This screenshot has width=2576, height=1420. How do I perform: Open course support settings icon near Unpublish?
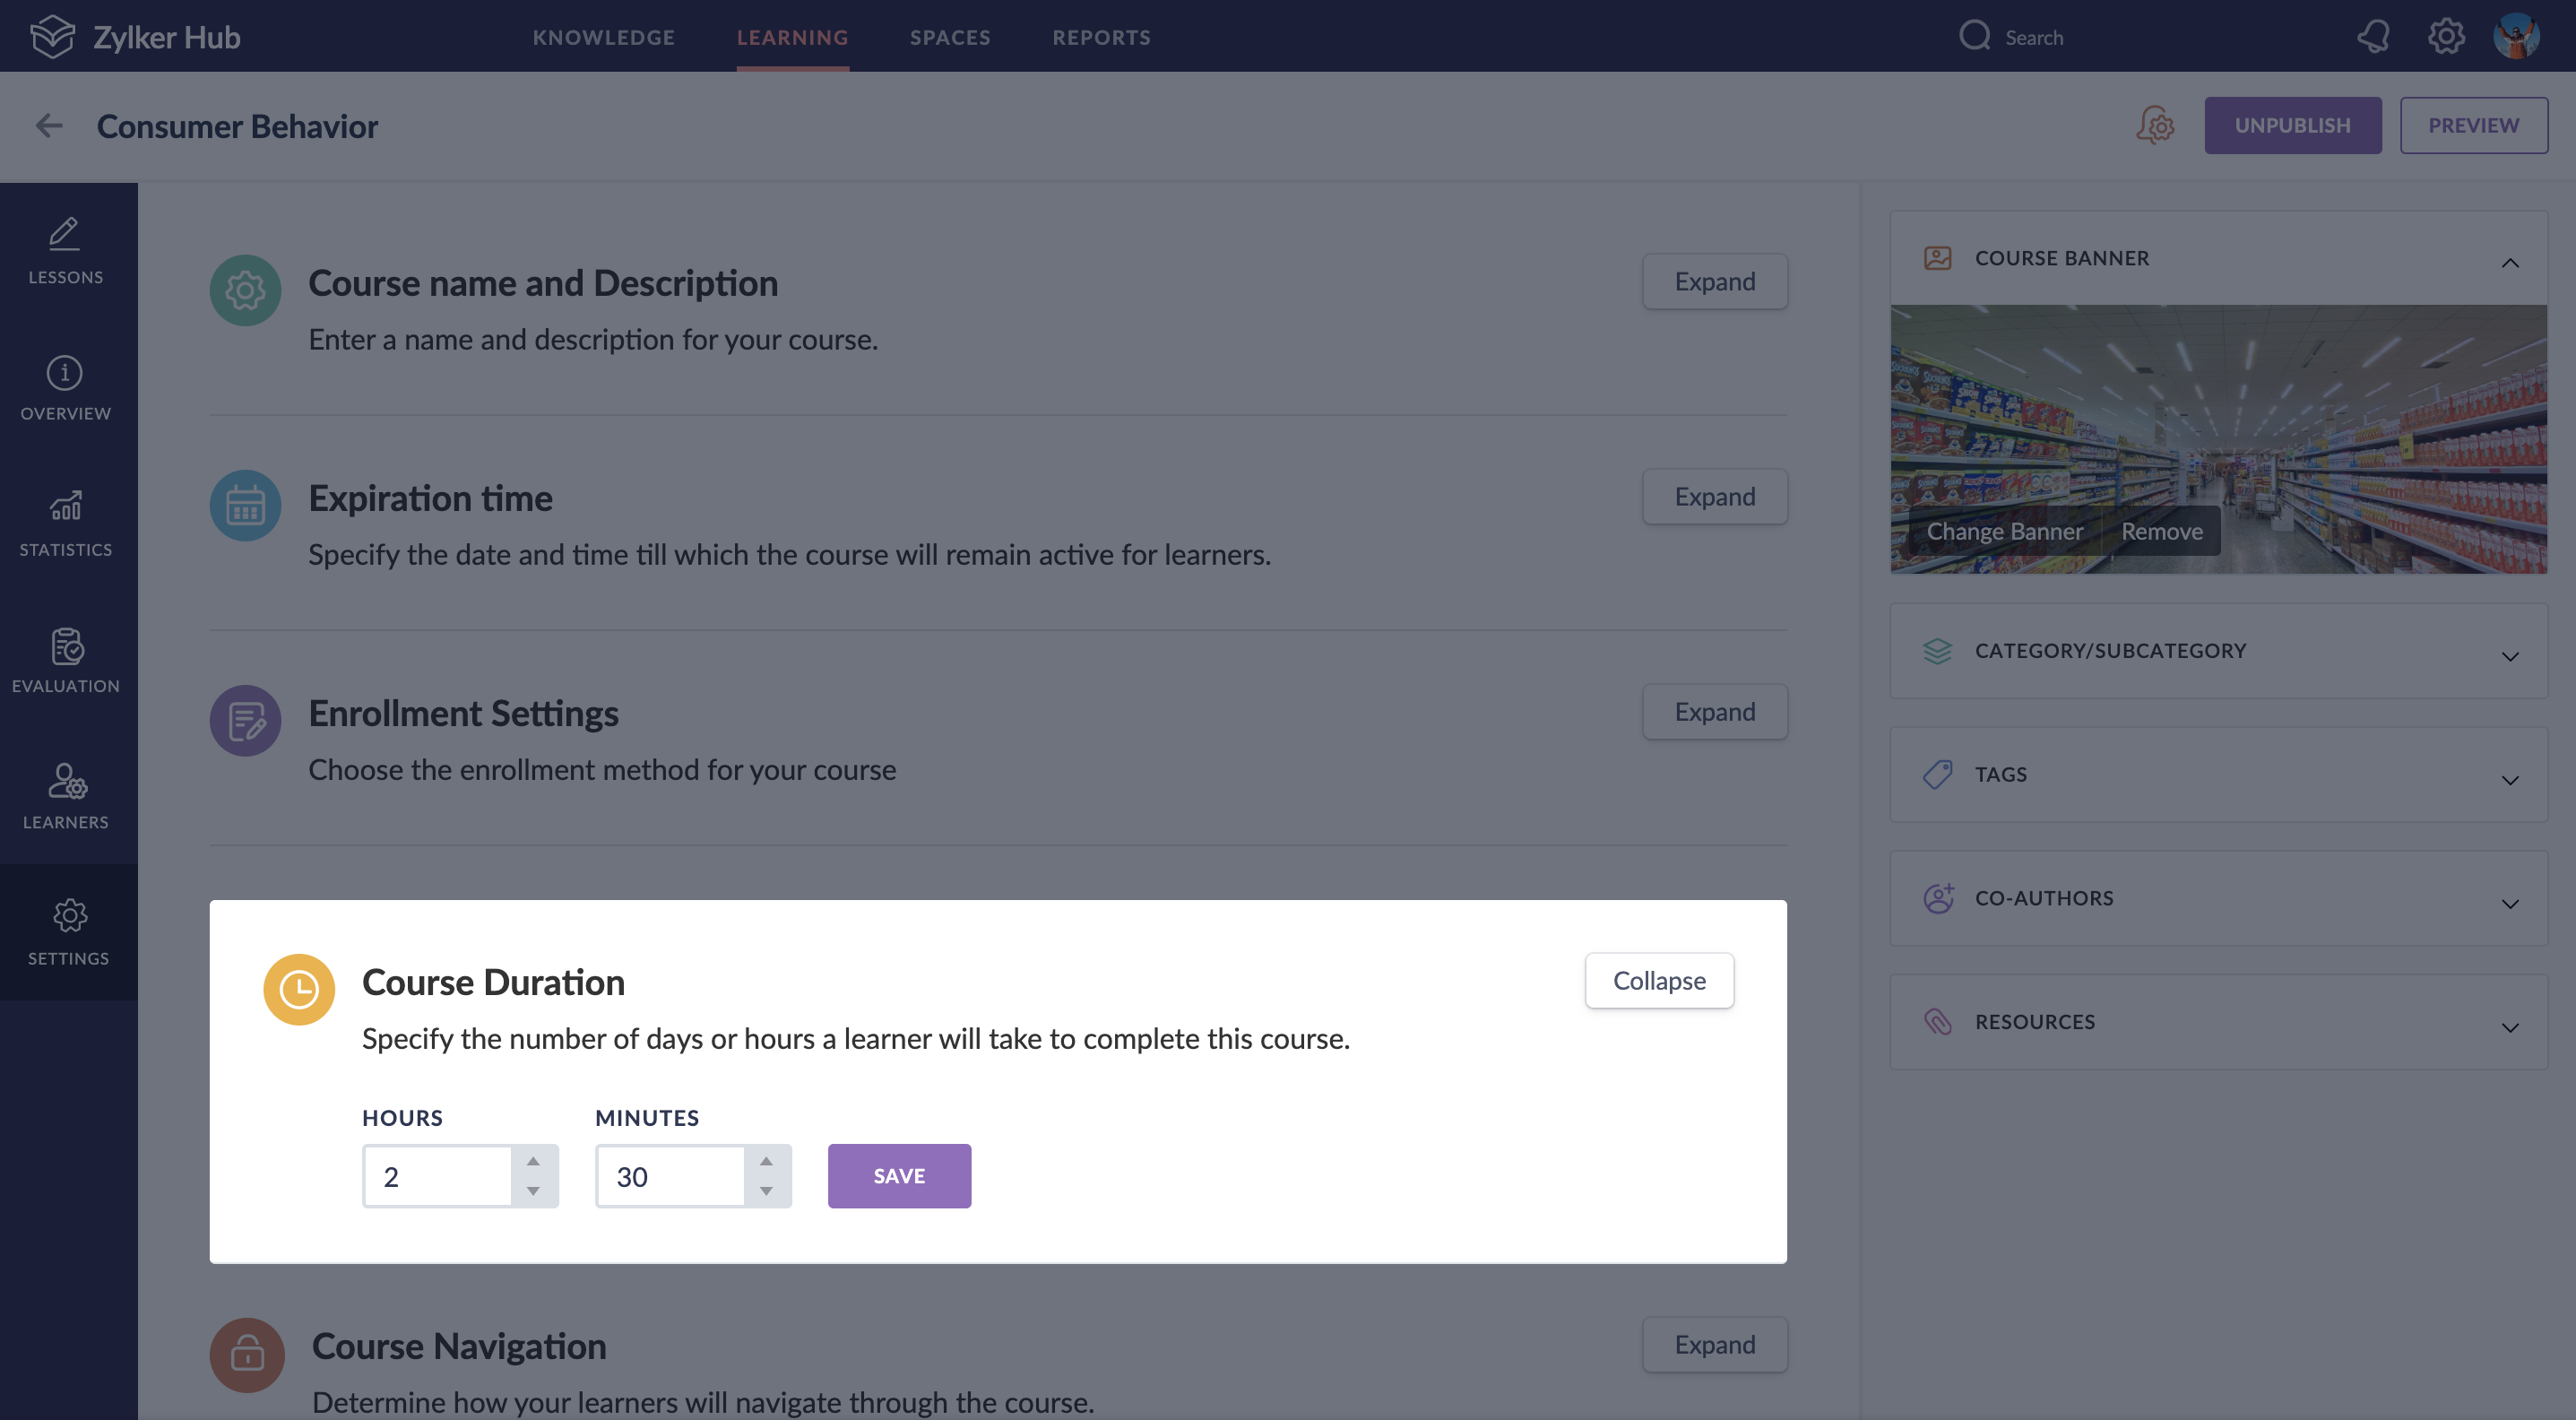coord(2155,126)
